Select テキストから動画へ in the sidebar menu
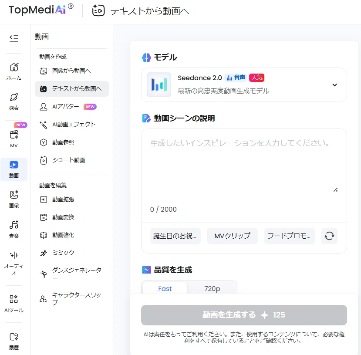The image size is (361, 355). coord(71,88)
